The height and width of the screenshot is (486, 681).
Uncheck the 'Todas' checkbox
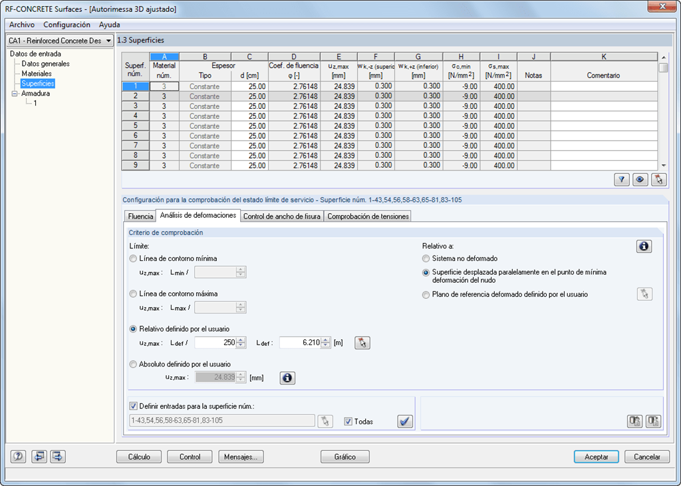[x=348, y=422]
